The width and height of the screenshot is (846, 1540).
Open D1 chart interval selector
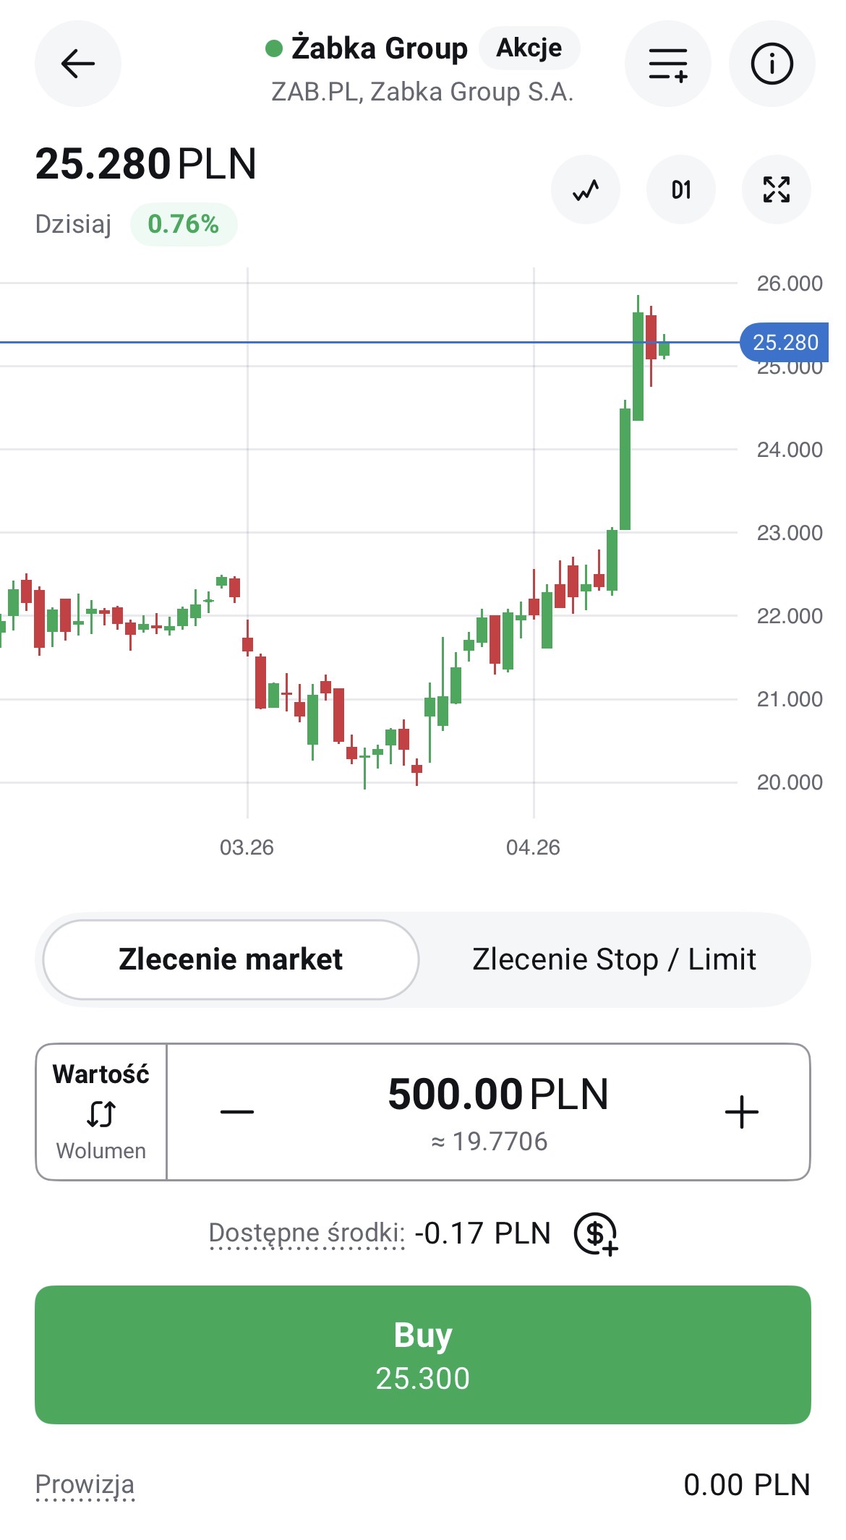tap(680, 190)
